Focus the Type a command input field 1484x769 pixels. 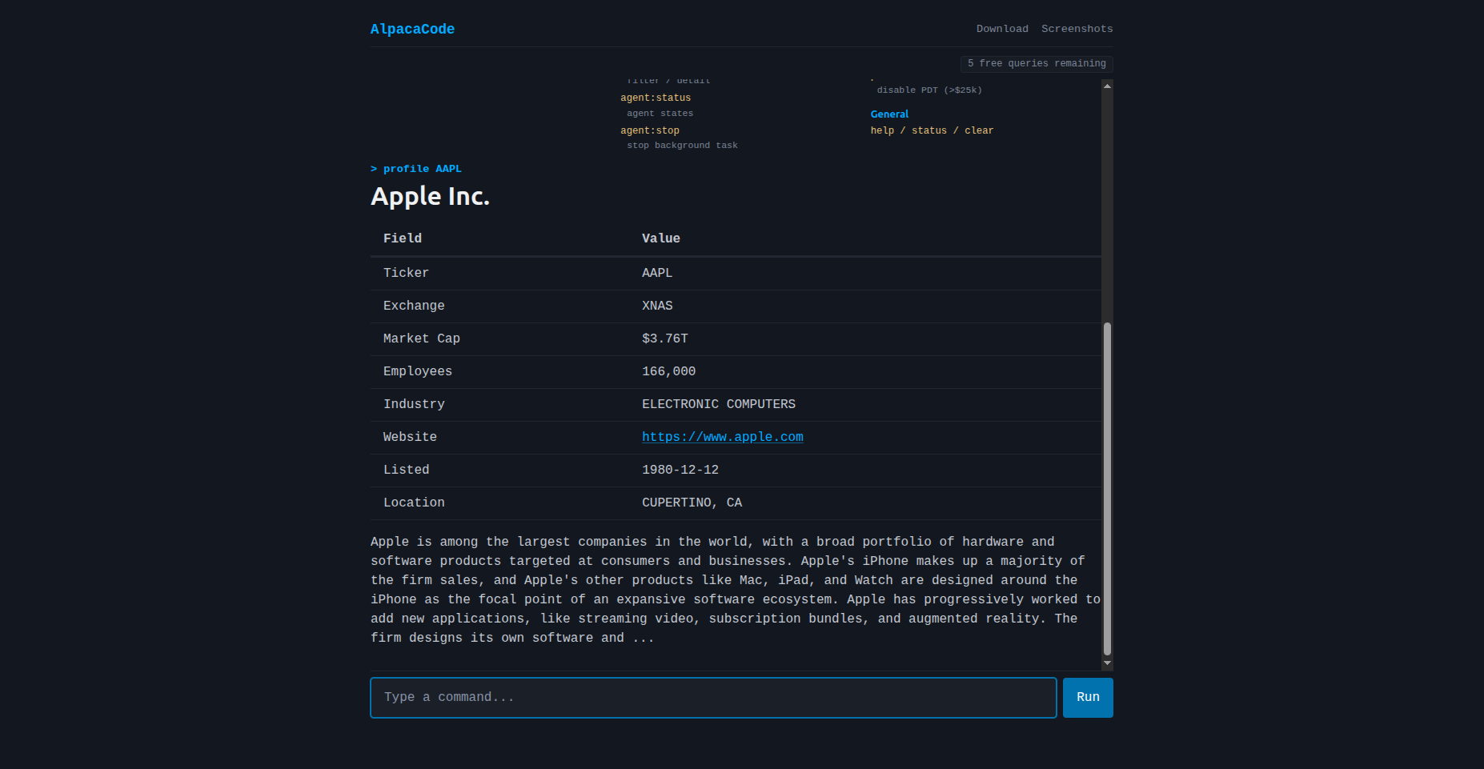(x=712, y=697)
